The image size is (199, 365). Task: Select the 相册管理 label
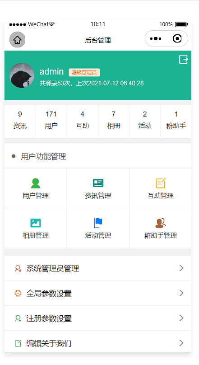coord(36,235)
